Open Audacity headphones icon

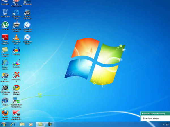[x=16, y=51]
